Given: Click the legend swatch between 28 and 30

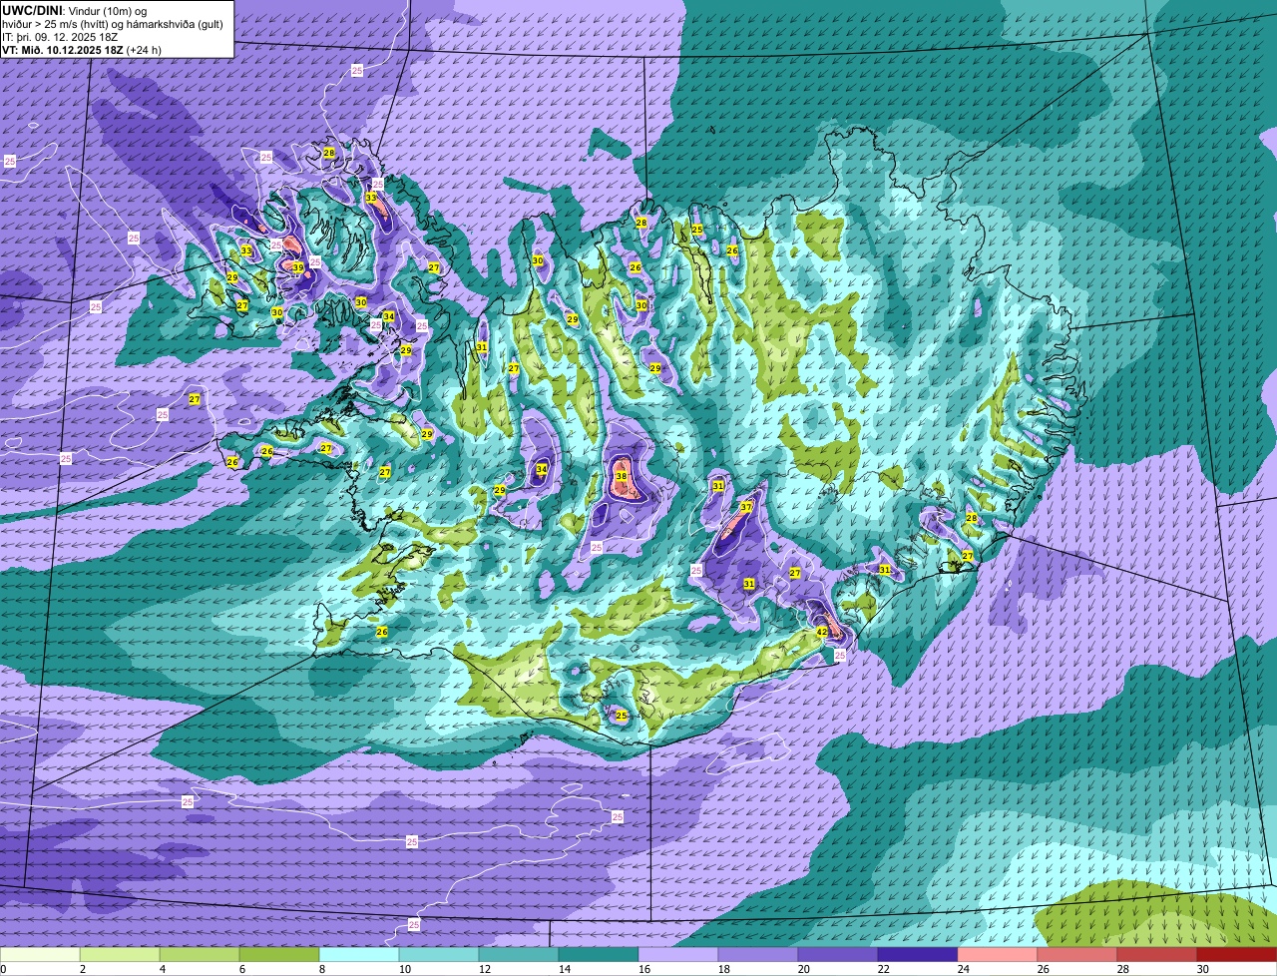Looking at the screenshot, I should coord(1157,955).
